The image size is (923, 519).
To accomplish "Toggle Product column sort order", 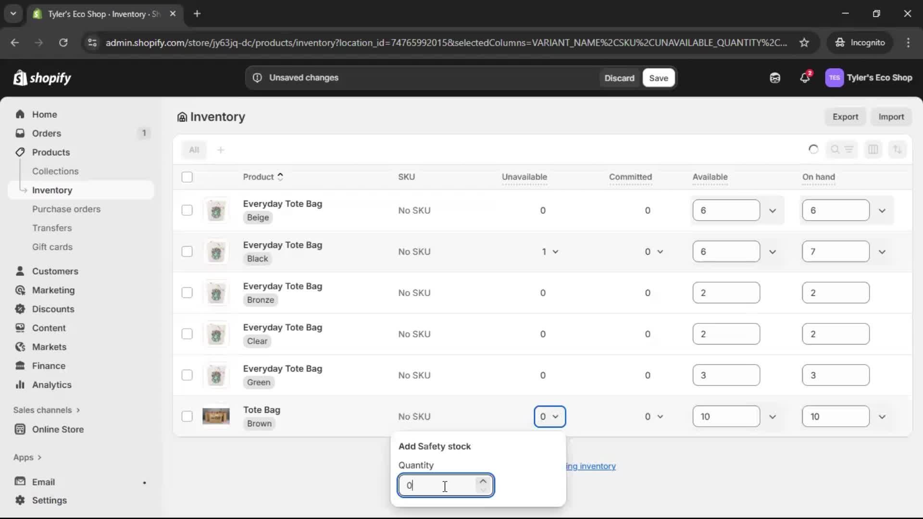I will point(281,176).
